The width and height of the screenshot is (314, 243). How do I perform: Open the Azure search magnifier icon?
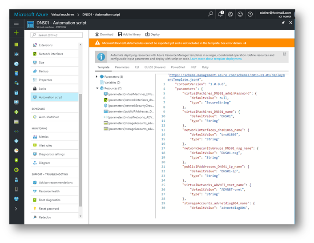coord(210,14)
